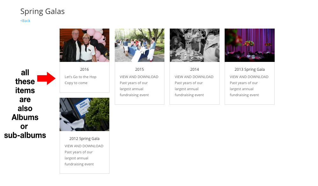Screen dimensions: 318x186
Task: Select the 2015 album title
Action: tap(140, 70)
